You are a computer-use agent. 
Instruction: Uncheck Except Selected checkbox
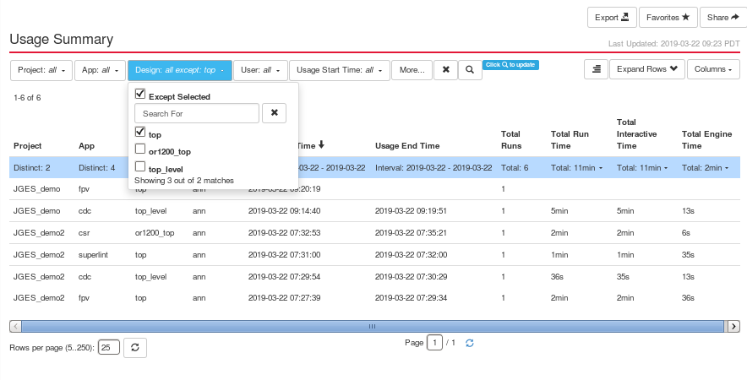(x=140, y=94)
